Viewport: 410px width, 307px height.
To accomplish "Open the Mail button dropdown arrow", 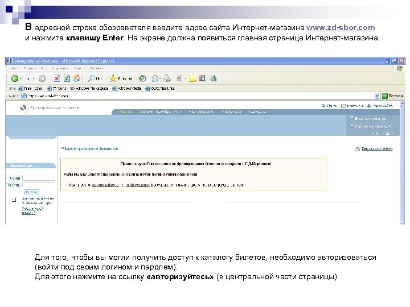I will tap(159, 78).
